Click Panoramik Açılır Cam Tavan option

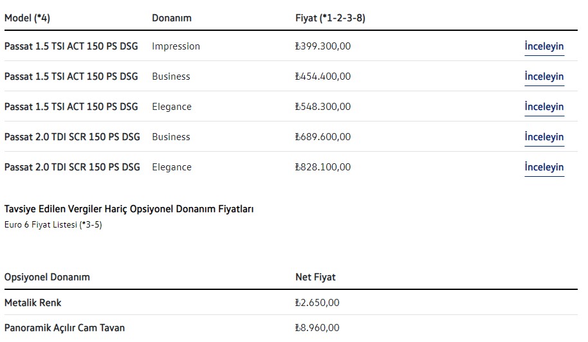pyautogui.click(x=64, y=328)
